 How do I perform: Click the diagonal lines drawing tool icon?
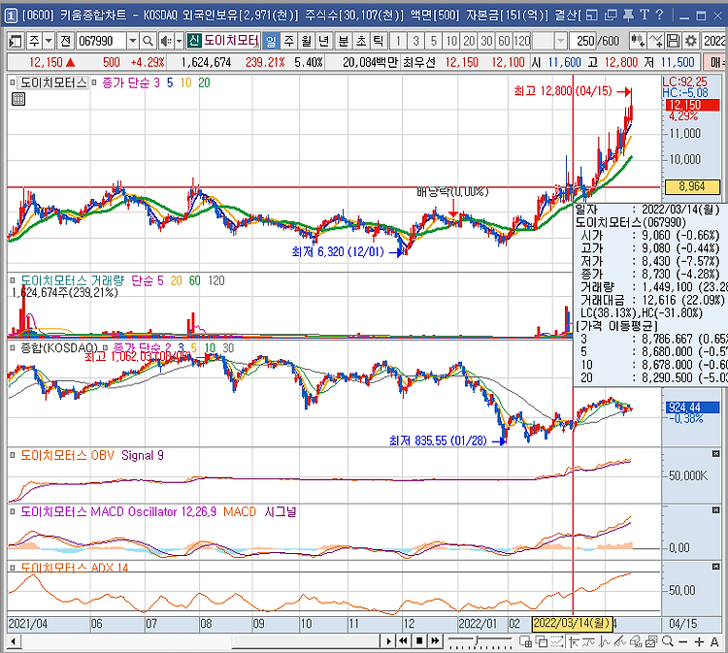620,641
